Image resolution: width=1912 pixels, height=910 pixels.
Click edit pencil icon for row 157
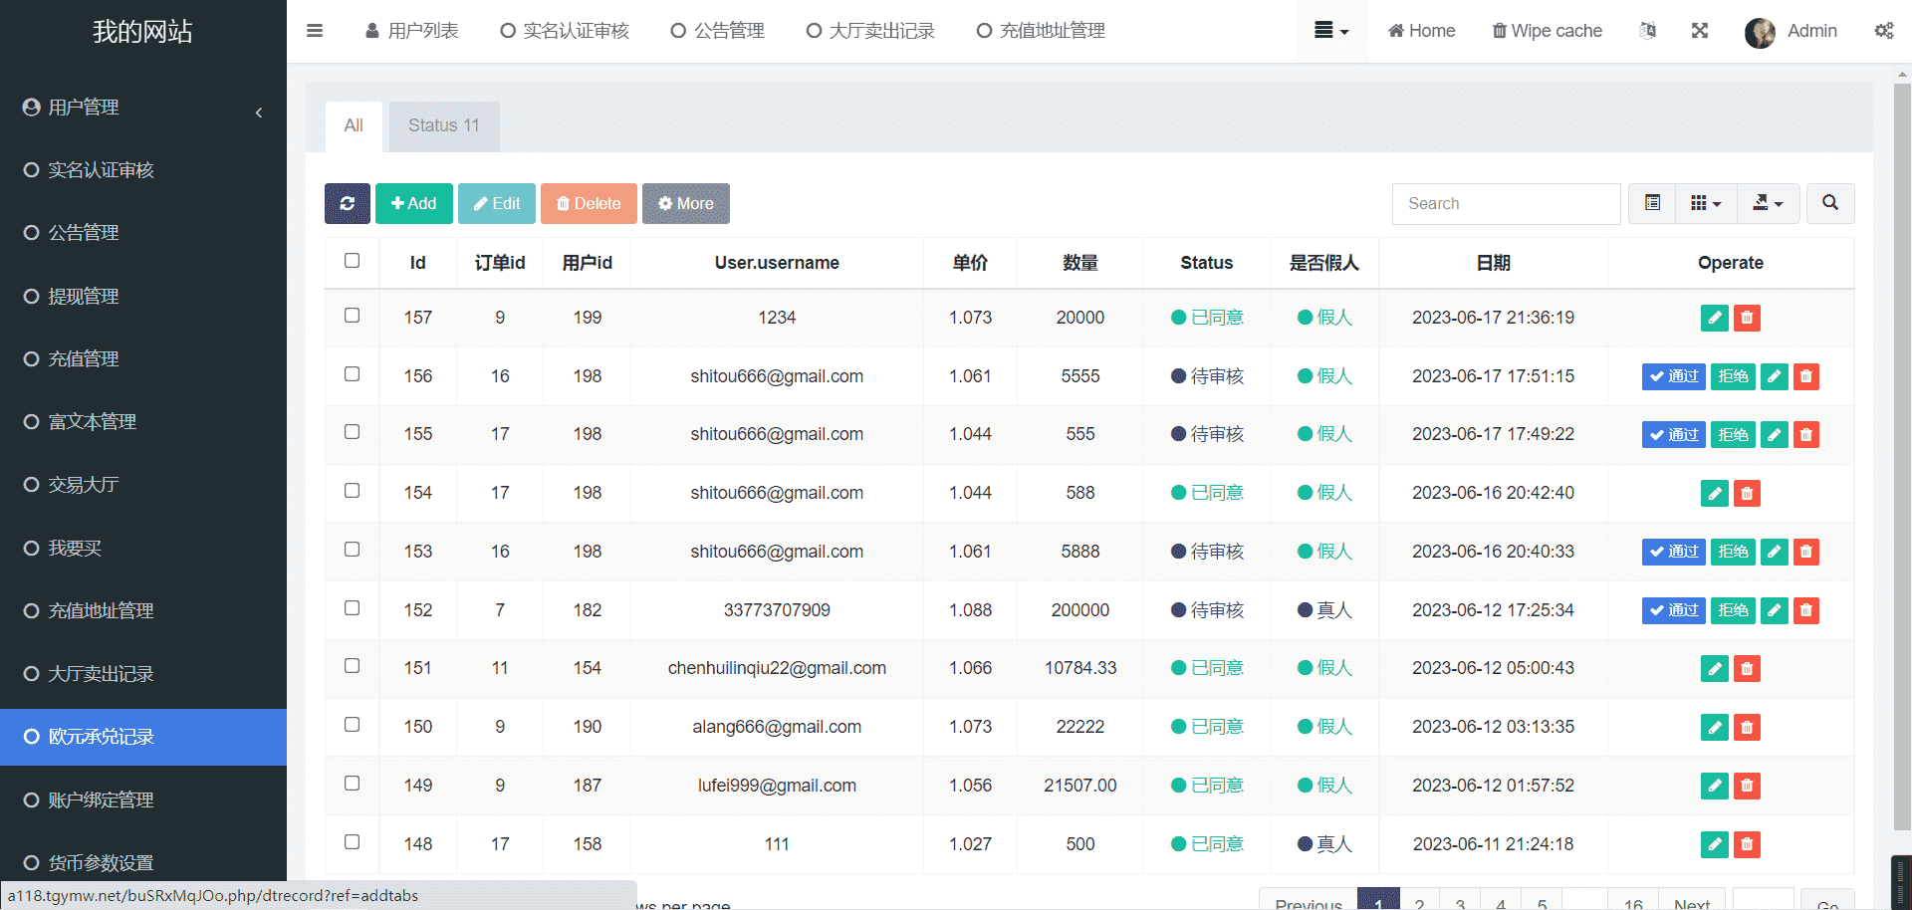1714,318
